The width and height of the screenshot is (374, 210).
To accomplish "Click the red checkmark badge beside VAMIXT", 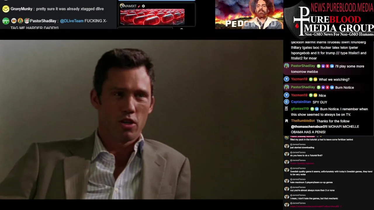I will click(x=139, y=6).
